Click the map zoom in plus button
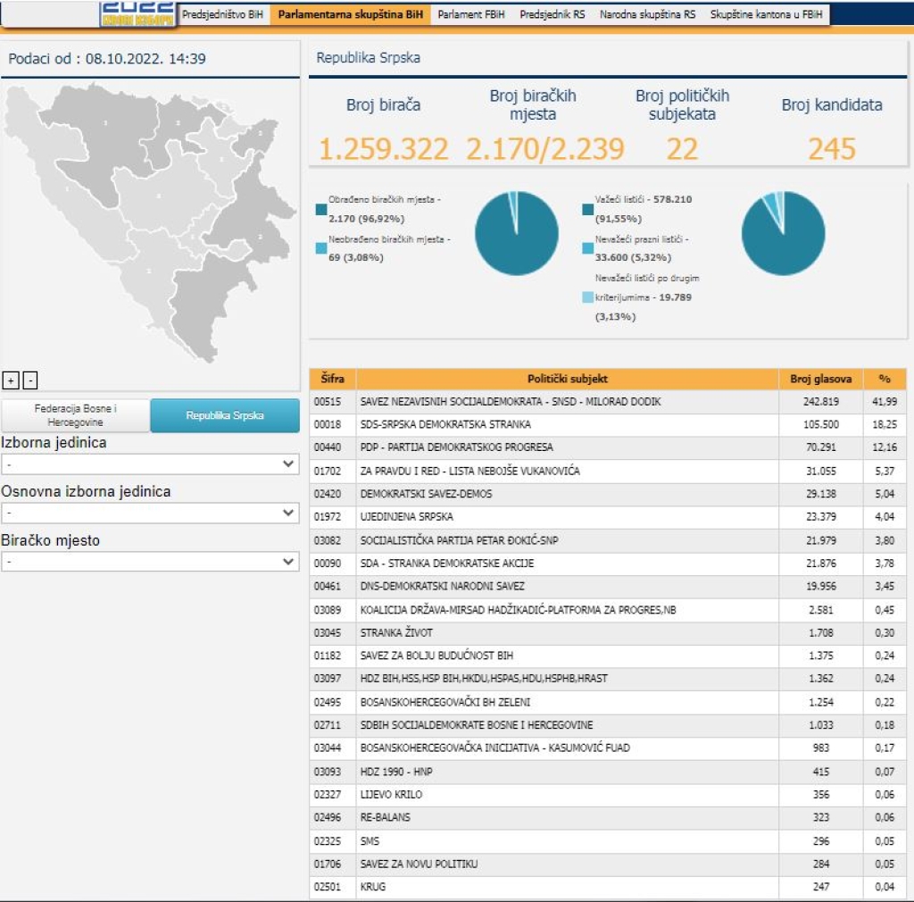 pos(11,380)
